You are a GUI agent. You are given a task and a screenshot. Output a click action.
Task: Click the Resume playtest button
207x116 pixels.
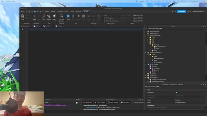(78, 16)
